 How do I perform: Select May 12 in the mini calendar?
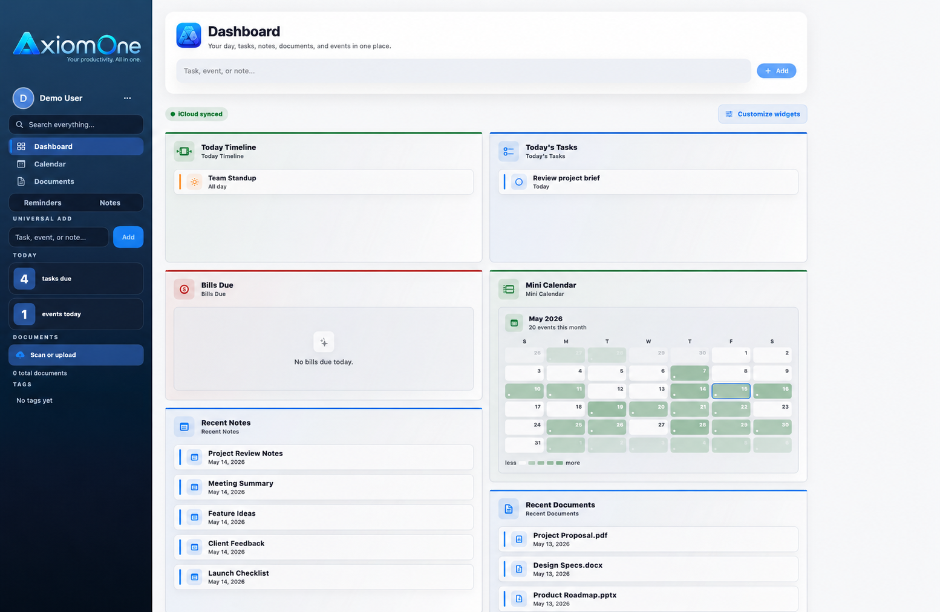pos(607,391)
